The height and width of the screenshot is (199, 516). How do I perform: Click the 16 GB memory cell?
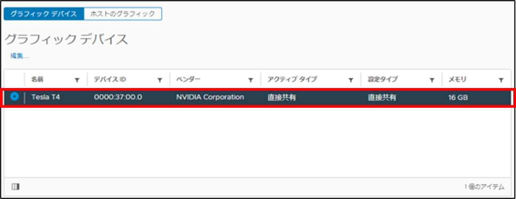tap(458, 98)
